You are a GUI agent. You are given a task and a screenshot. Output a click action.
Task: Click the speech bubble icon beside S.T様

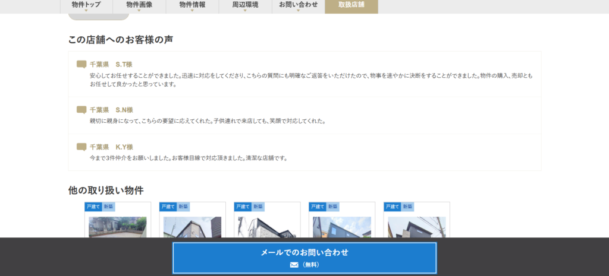click(81, 64)
